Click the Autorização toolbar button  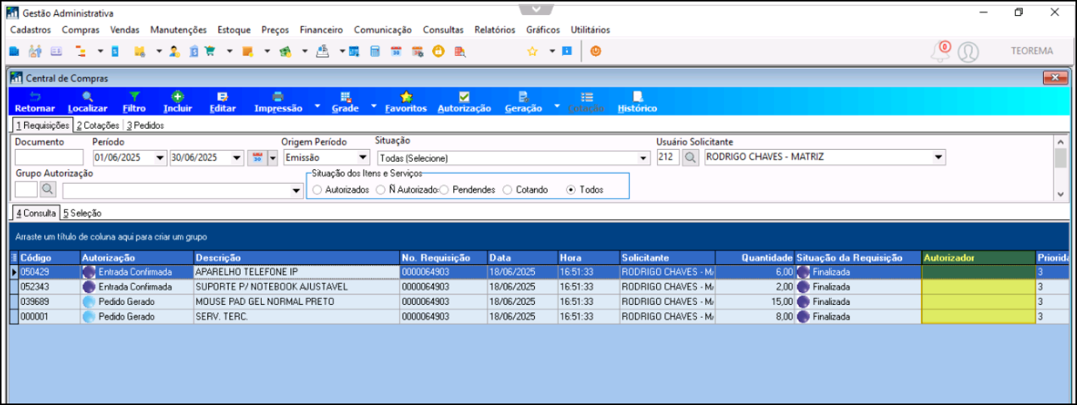[465, 102]
